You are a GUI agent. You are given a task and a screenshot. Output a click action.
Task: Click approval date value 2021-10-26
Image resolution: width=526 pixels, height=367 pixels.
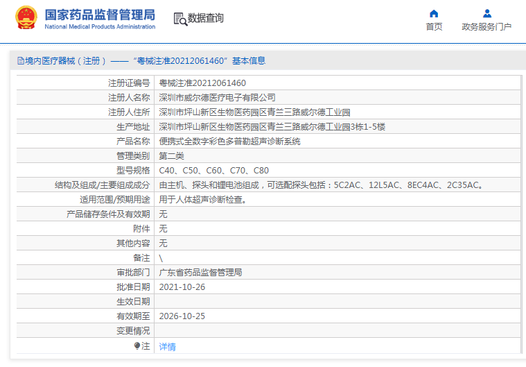tap(182, 287)
